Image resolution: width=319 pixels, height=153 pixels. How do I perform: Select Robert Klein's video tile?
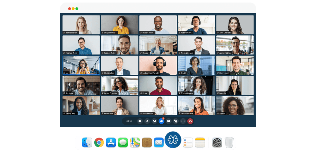click(158, 25)
